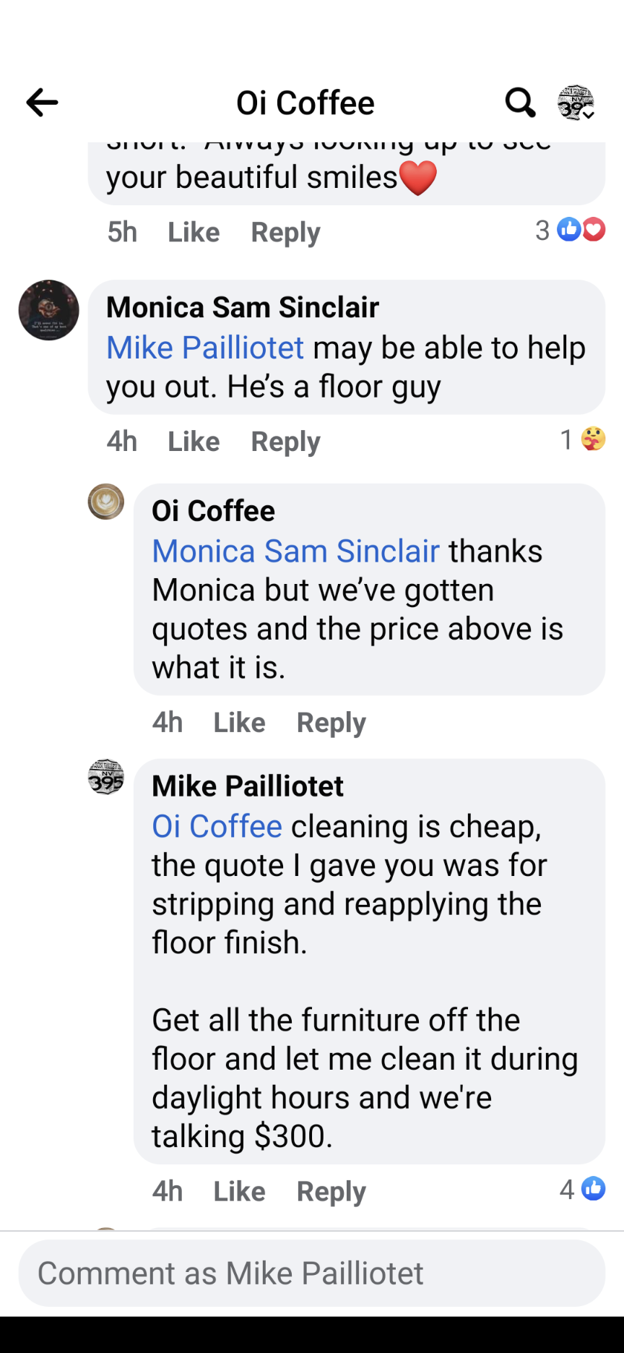Reply to Mike Pailliotet's cleaning comment
The width and height of the screenshot is (624, 1353).
(x=331, y=1191)
